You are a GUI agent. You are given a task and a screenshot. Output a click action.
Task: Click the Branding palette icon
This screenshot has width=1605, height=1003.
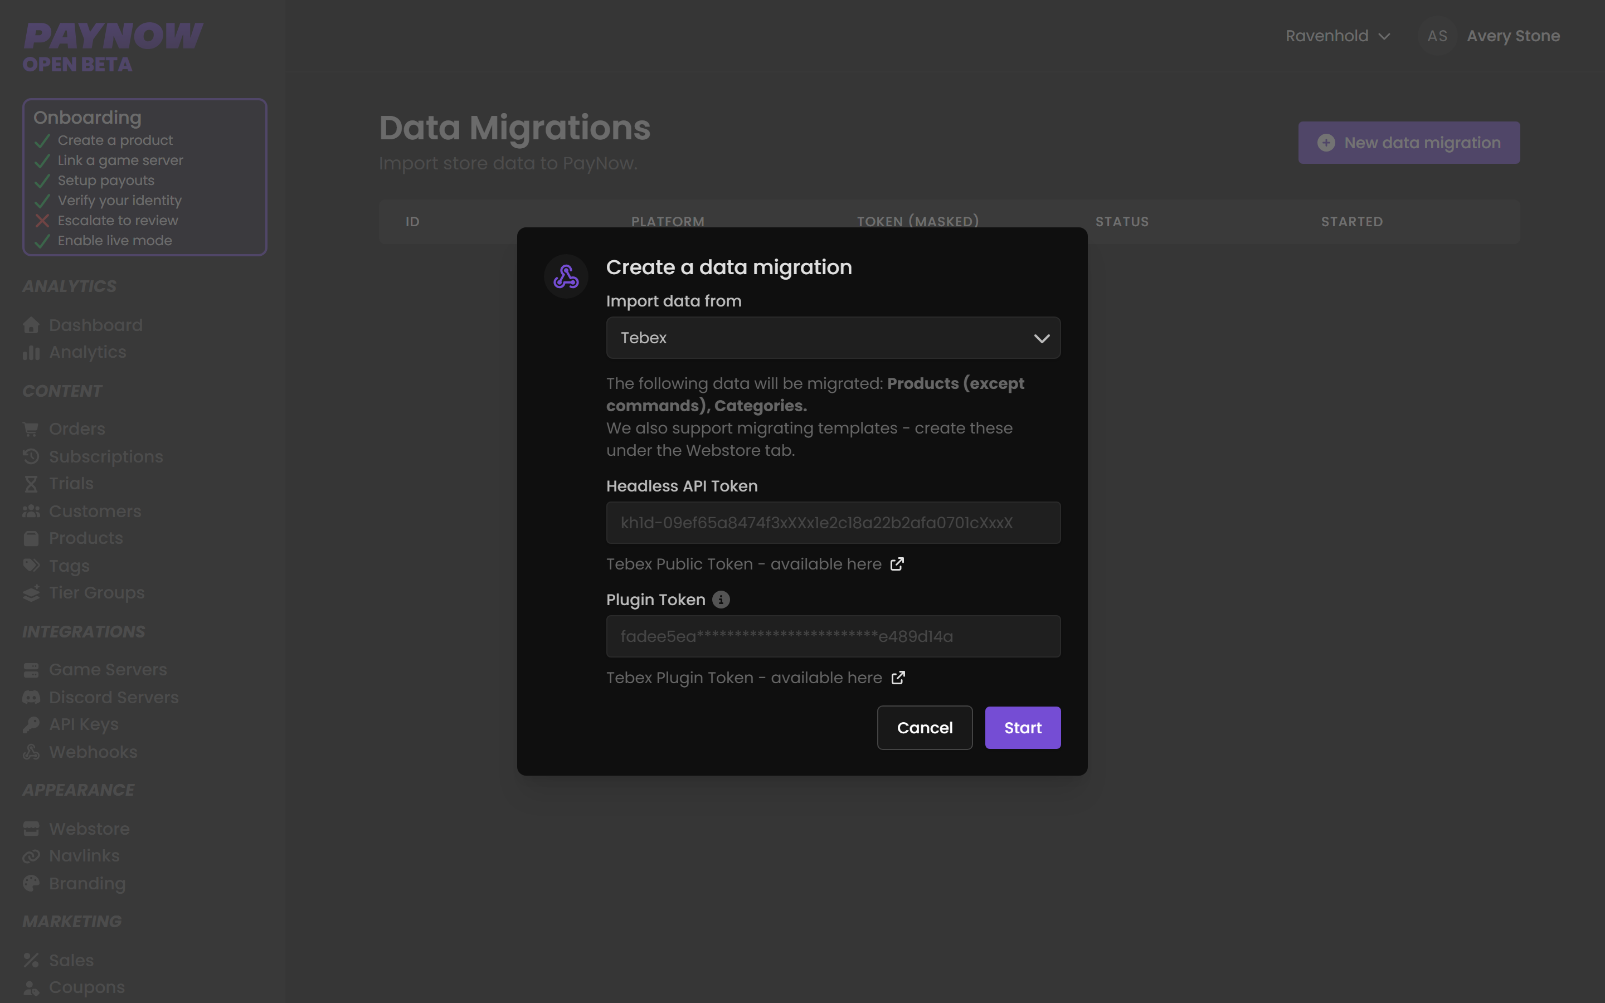click(x=31, y=884)
